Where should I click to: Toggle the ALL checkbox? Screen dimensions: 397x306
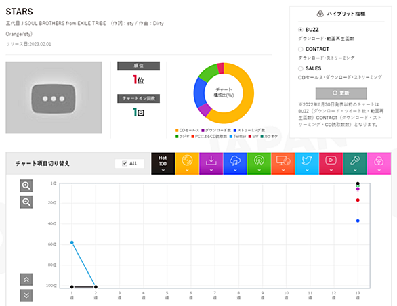[124, 164]
